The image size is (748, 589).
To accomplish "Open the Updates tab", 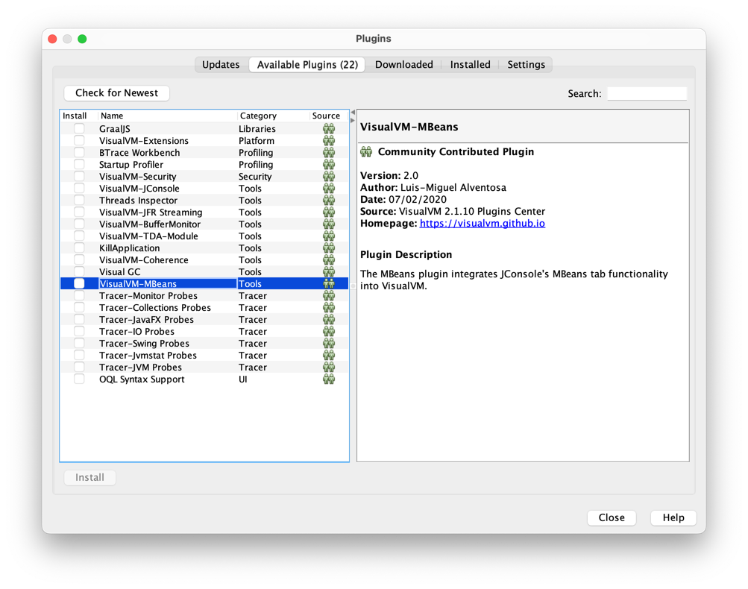I will [x=221, y=64].
